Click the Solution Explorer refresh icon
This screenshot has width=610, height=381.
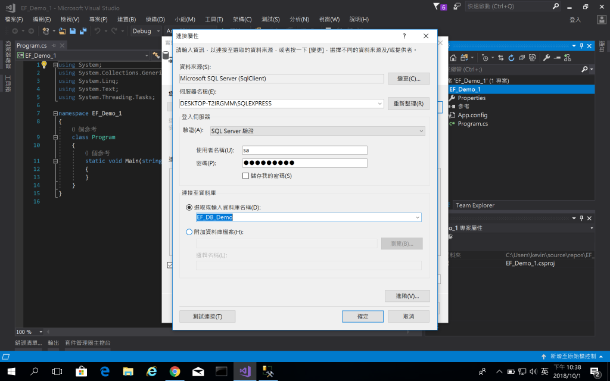click(511, 58)
